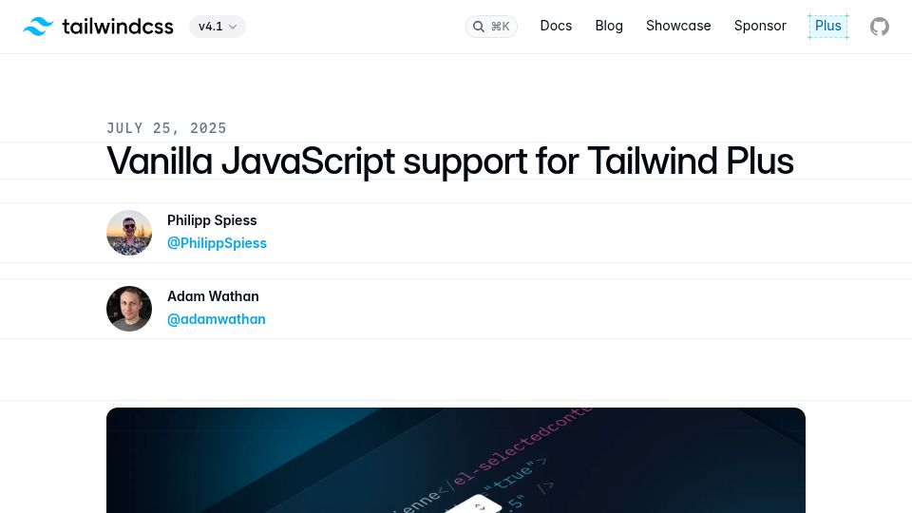Open @PhilippSpiess profile link
Screen dimensions: 912x513
[x=217, y=243]
